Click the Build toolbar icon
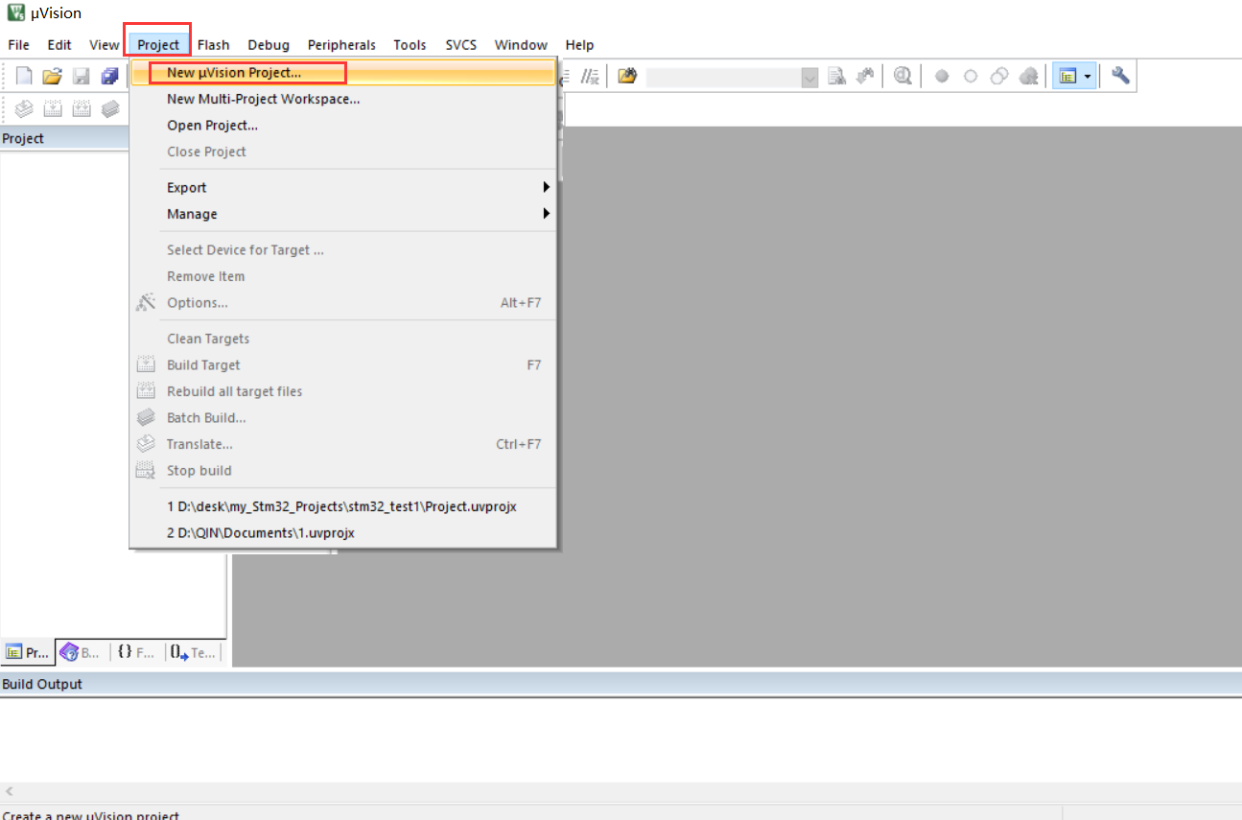Image resolution: width=1242 pixels, height=820 pixels. coord(53,109)
